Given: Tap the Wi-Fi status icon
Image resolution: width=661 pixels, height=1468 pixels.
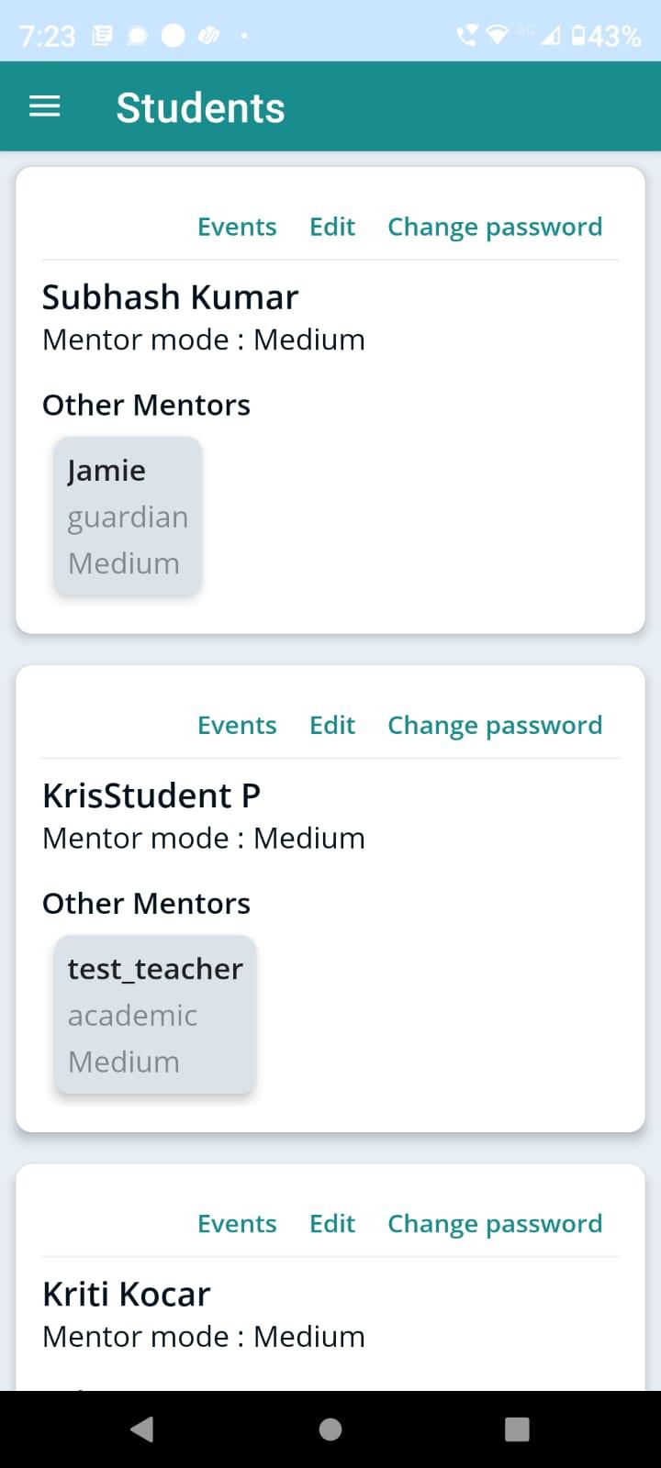Looking at the screenshot, I should point(497,36).
